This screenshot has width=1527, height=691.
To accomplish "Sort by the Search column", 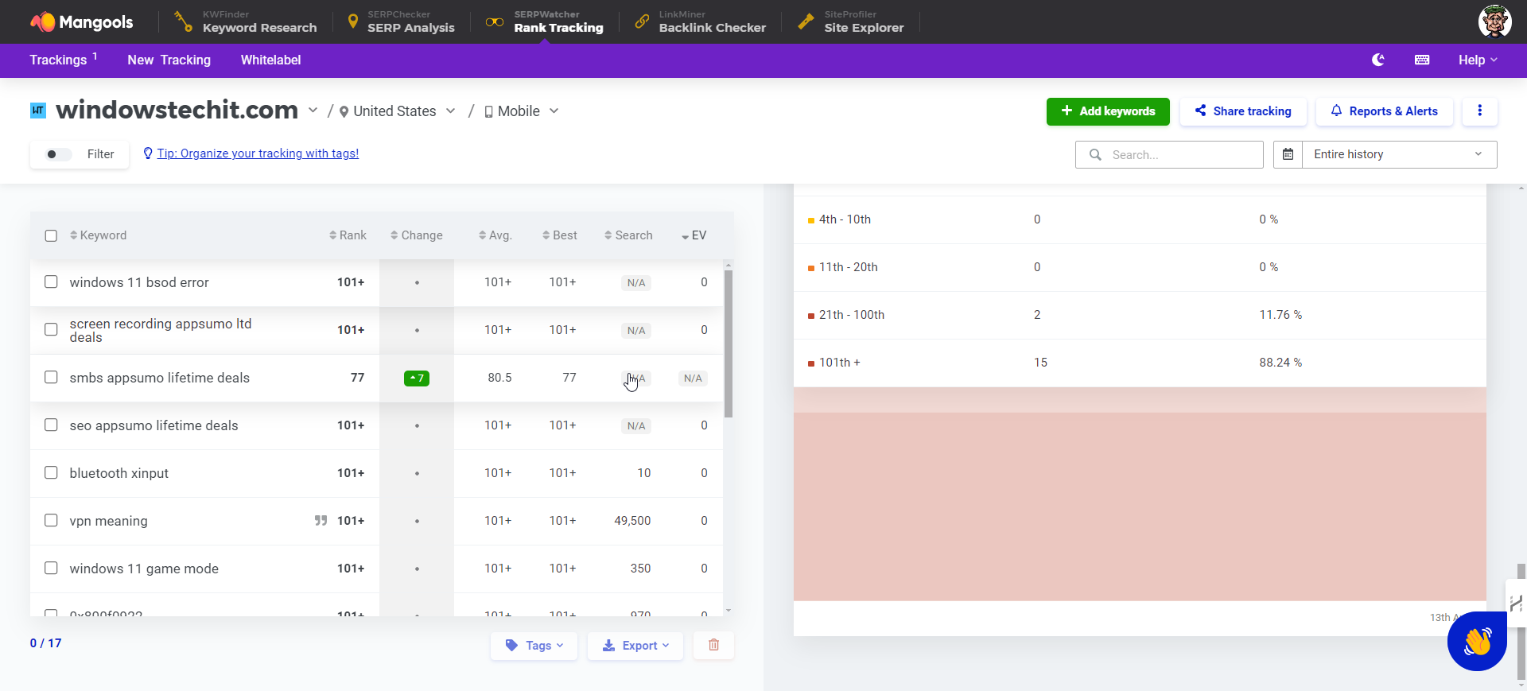I will pos(628,235).
